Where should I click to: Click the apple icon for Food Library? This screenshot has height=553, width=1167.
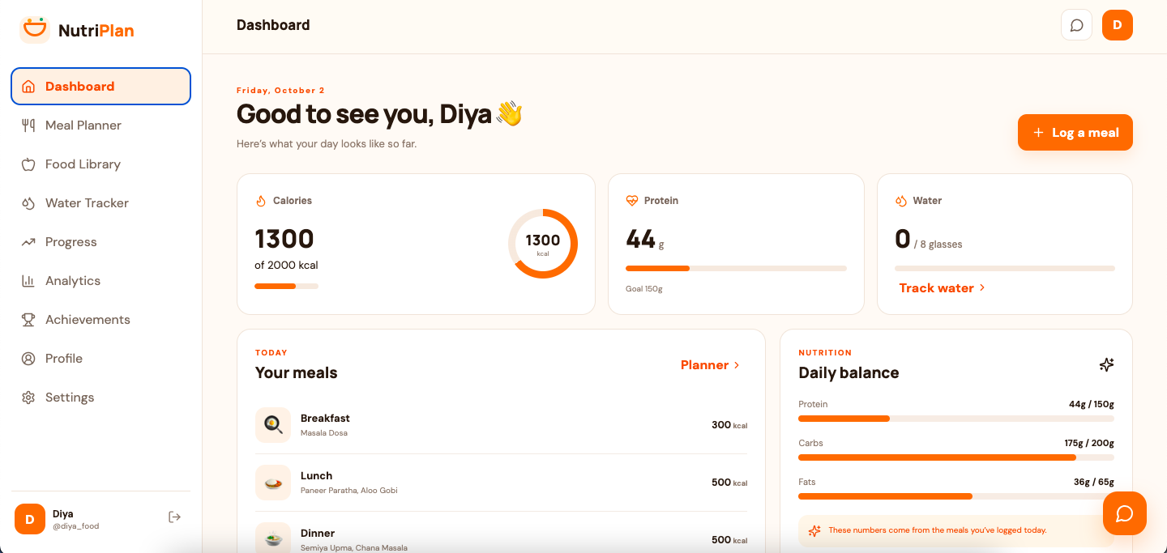pyautogui.click(x=28, y=164)
